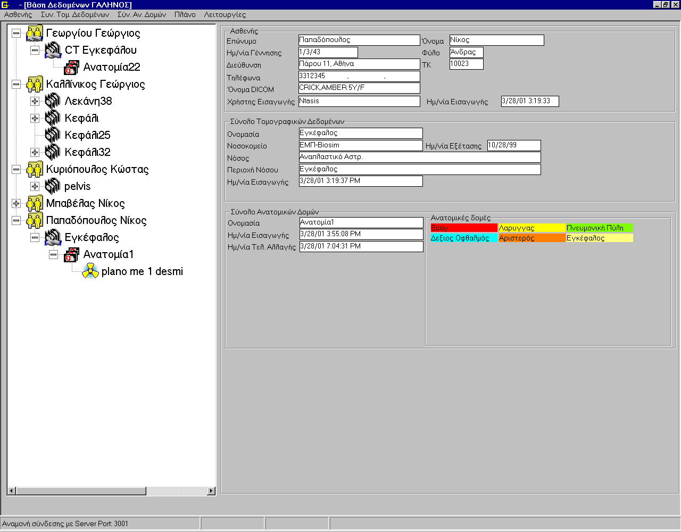
Task: Click the Τηλέφωνα field 3312345
Action: tap(359, 76)
